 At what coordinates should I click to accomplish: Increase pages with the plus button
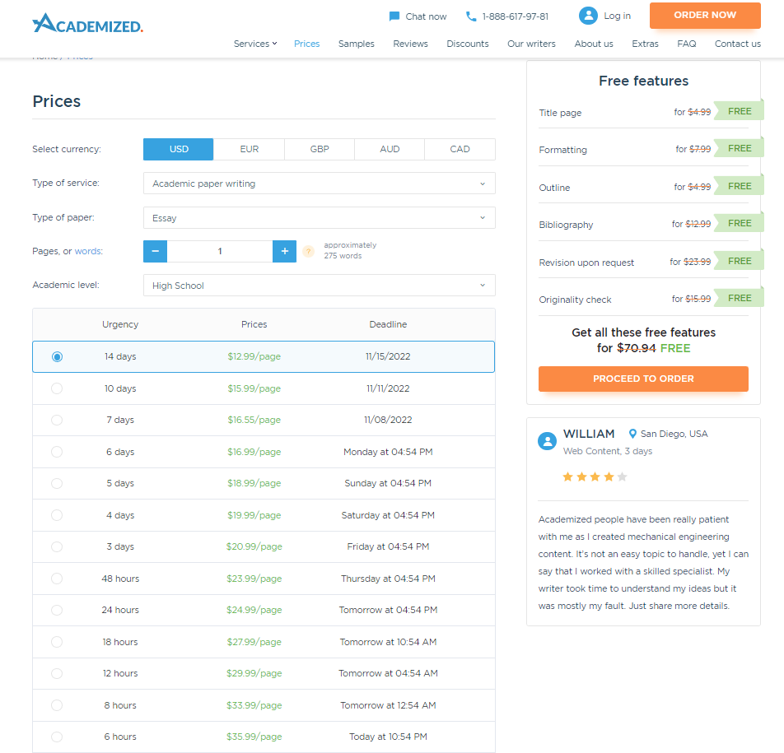click(284, 251)
